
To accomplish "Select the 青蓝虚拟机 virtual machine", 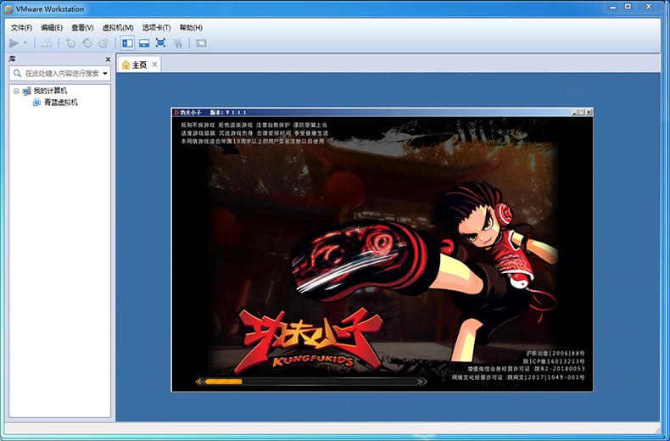I will click(61, 103).
